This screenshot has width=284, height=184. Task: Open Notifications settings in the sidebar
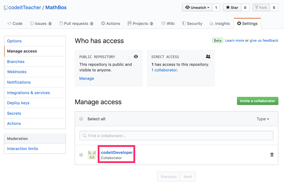tap(35, 82)
